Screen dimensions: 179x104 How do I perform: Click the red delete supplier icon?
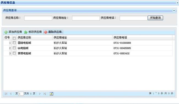pos(45,32)
